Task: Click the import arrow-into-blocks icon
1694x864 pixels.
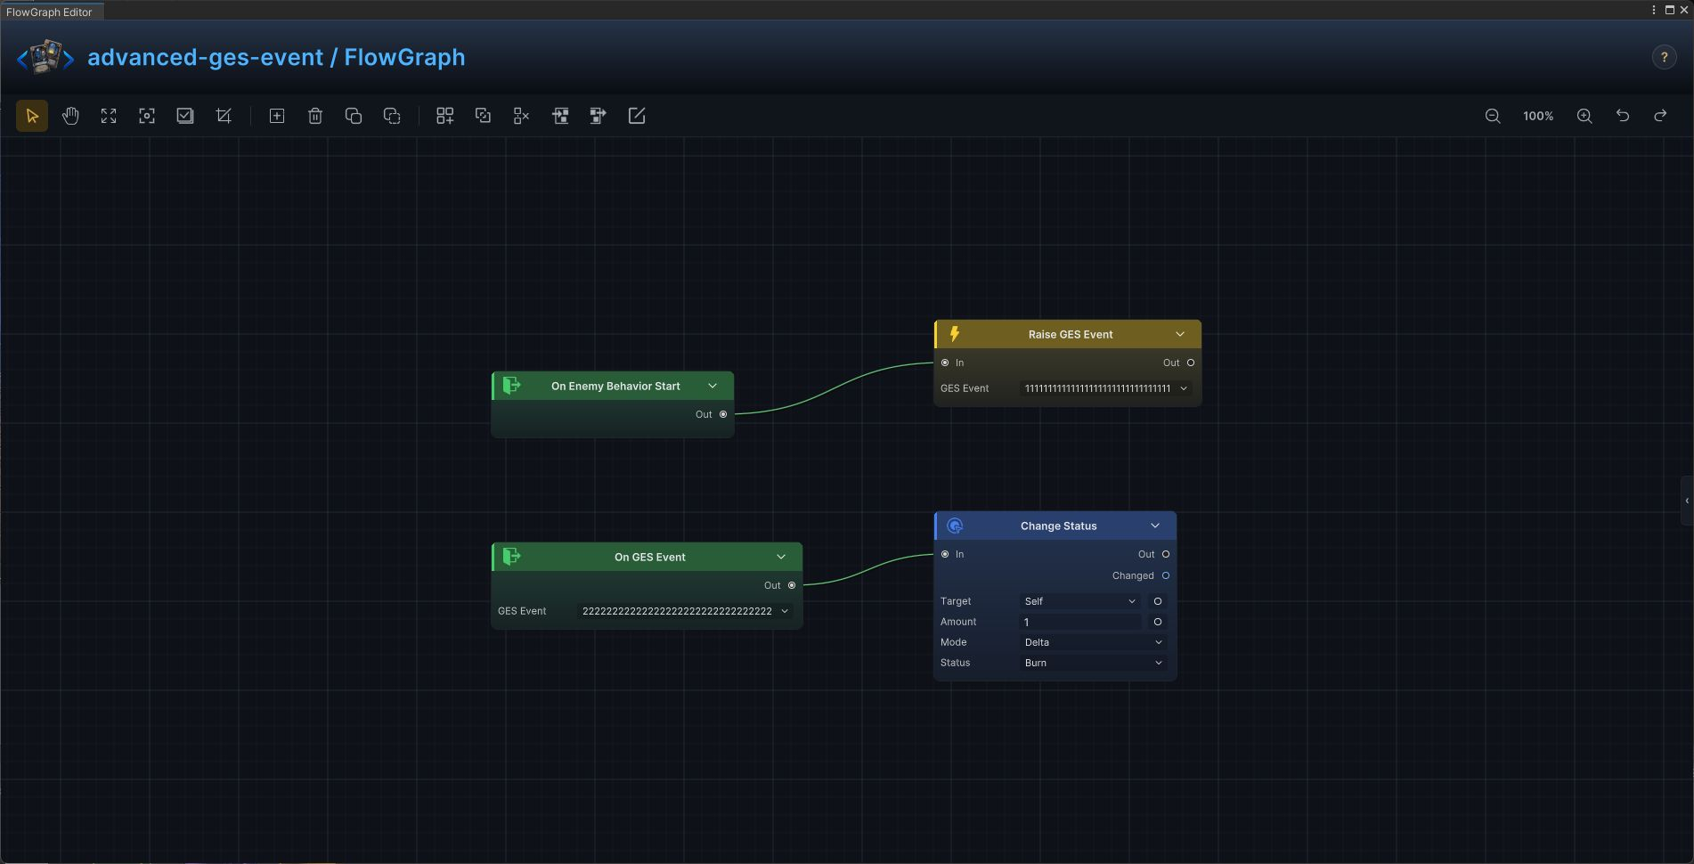Action: point(560,116)
